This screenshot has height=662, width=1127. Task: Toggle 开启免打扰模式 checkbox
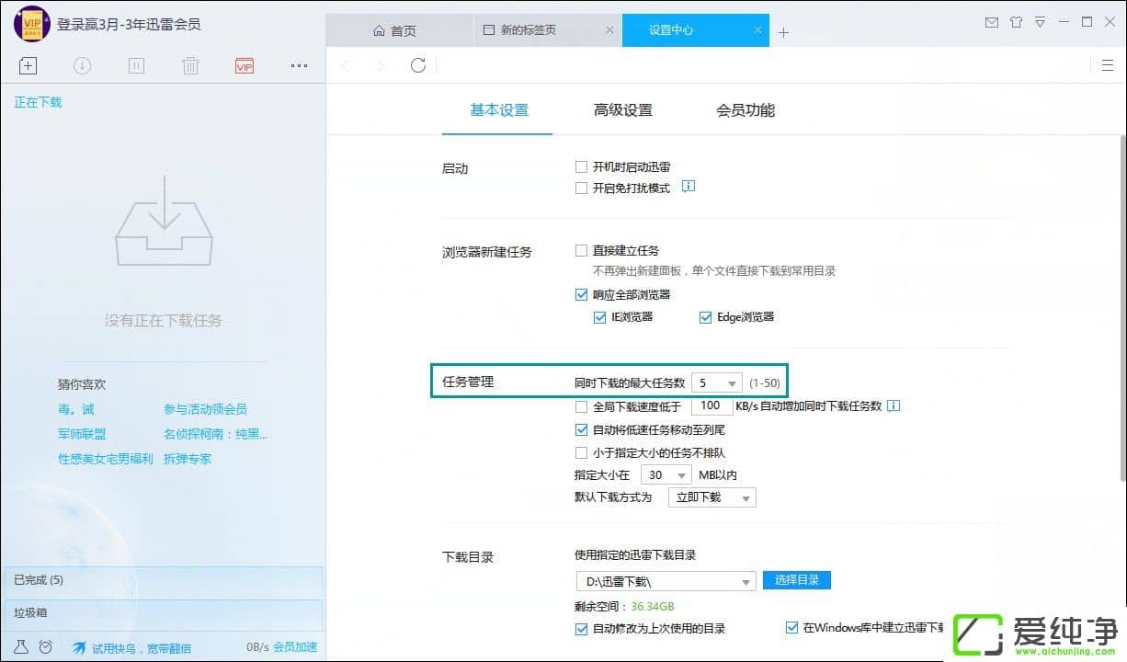[x=581, y=188]
